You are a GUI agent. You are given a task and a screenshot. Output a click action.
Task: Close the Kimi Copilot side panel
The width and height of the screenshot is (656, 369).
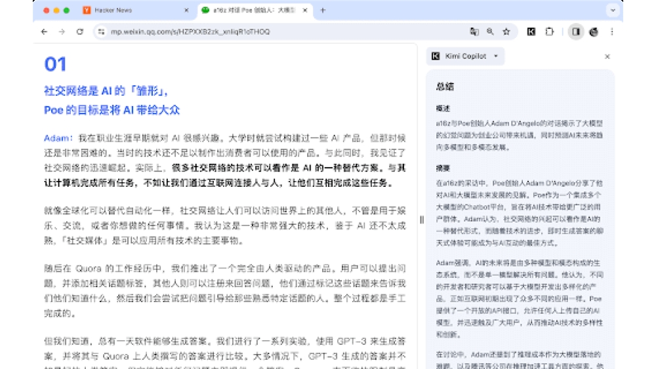tap(607, 56)
